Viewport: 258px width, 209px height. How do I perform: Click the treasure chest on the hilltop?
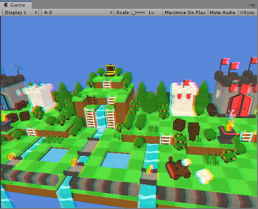pyautogui.click(x=110, y=70)
